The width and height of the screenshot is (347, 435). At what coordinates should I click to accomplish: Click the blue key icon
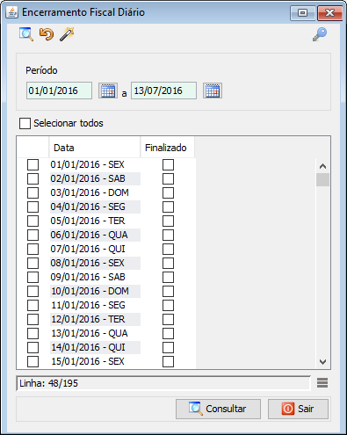320,34
